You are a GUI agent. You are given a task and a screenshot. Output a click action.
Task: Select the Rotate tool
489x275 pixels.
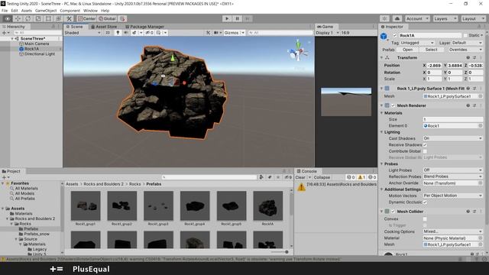click(28, 18)
